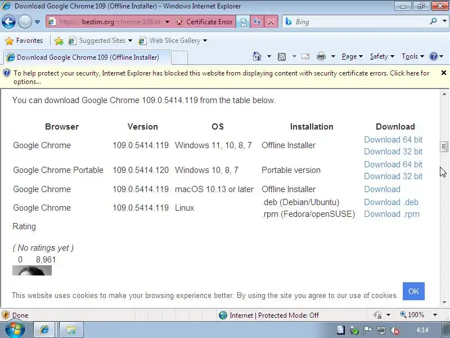Screen dimensions: 450x338
Task: Click Download .deb link
Action: (391, 202)
